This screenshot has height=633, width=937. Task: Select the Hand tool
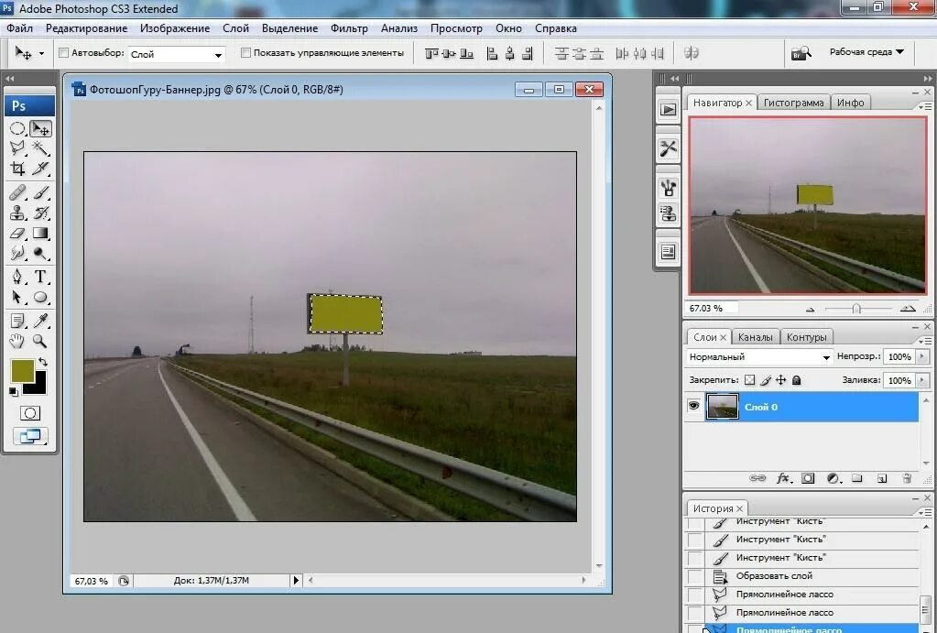pos(17,342)
